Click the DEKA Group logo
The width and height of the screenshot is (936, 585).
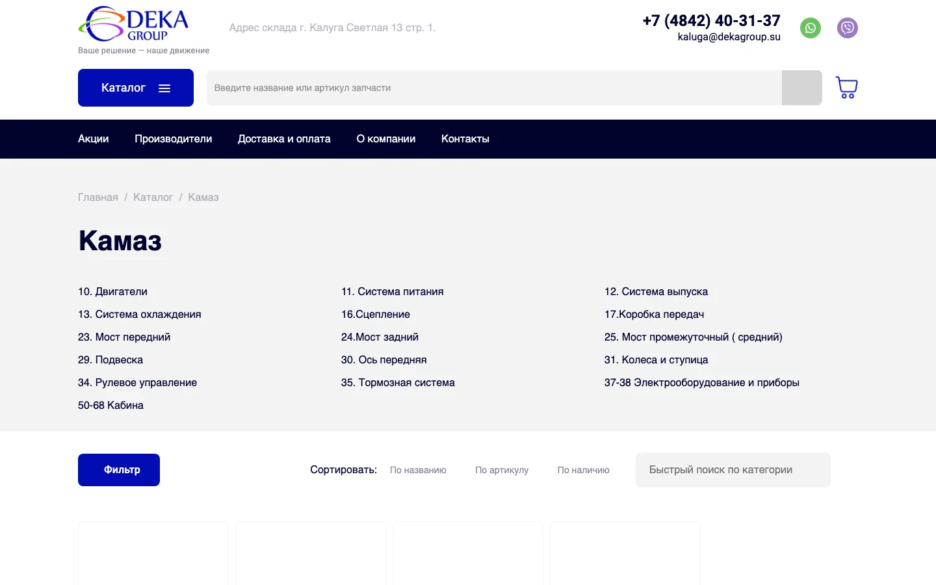point(134,24)
